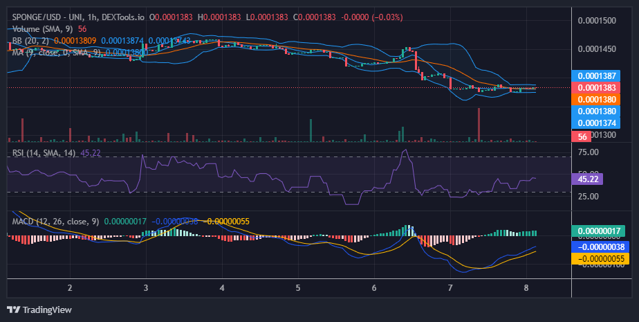This screenshot has height=322, width=639.
Task: Click date label 6 on time axis
Action: pos(374,287)
